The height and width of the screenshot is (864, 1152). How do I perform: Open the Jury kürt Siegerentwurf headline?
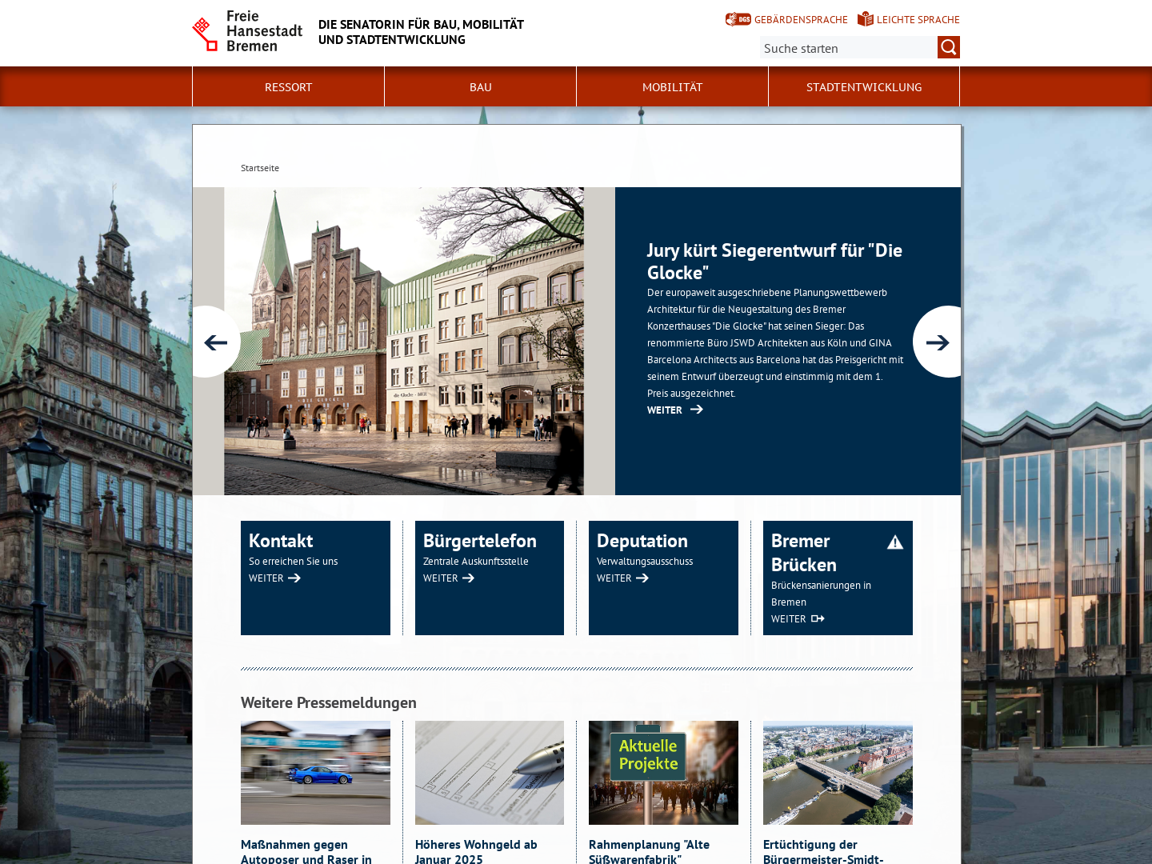click(774, 262)
